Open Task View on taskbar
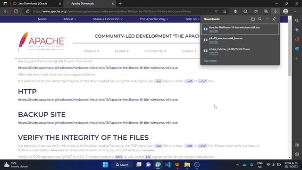This screenshot has height=170, width=302. (138, 165)
